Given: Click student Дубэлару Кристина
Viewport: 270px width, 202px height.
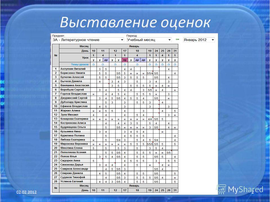Looking at the screenshot, I should point(73,102).
